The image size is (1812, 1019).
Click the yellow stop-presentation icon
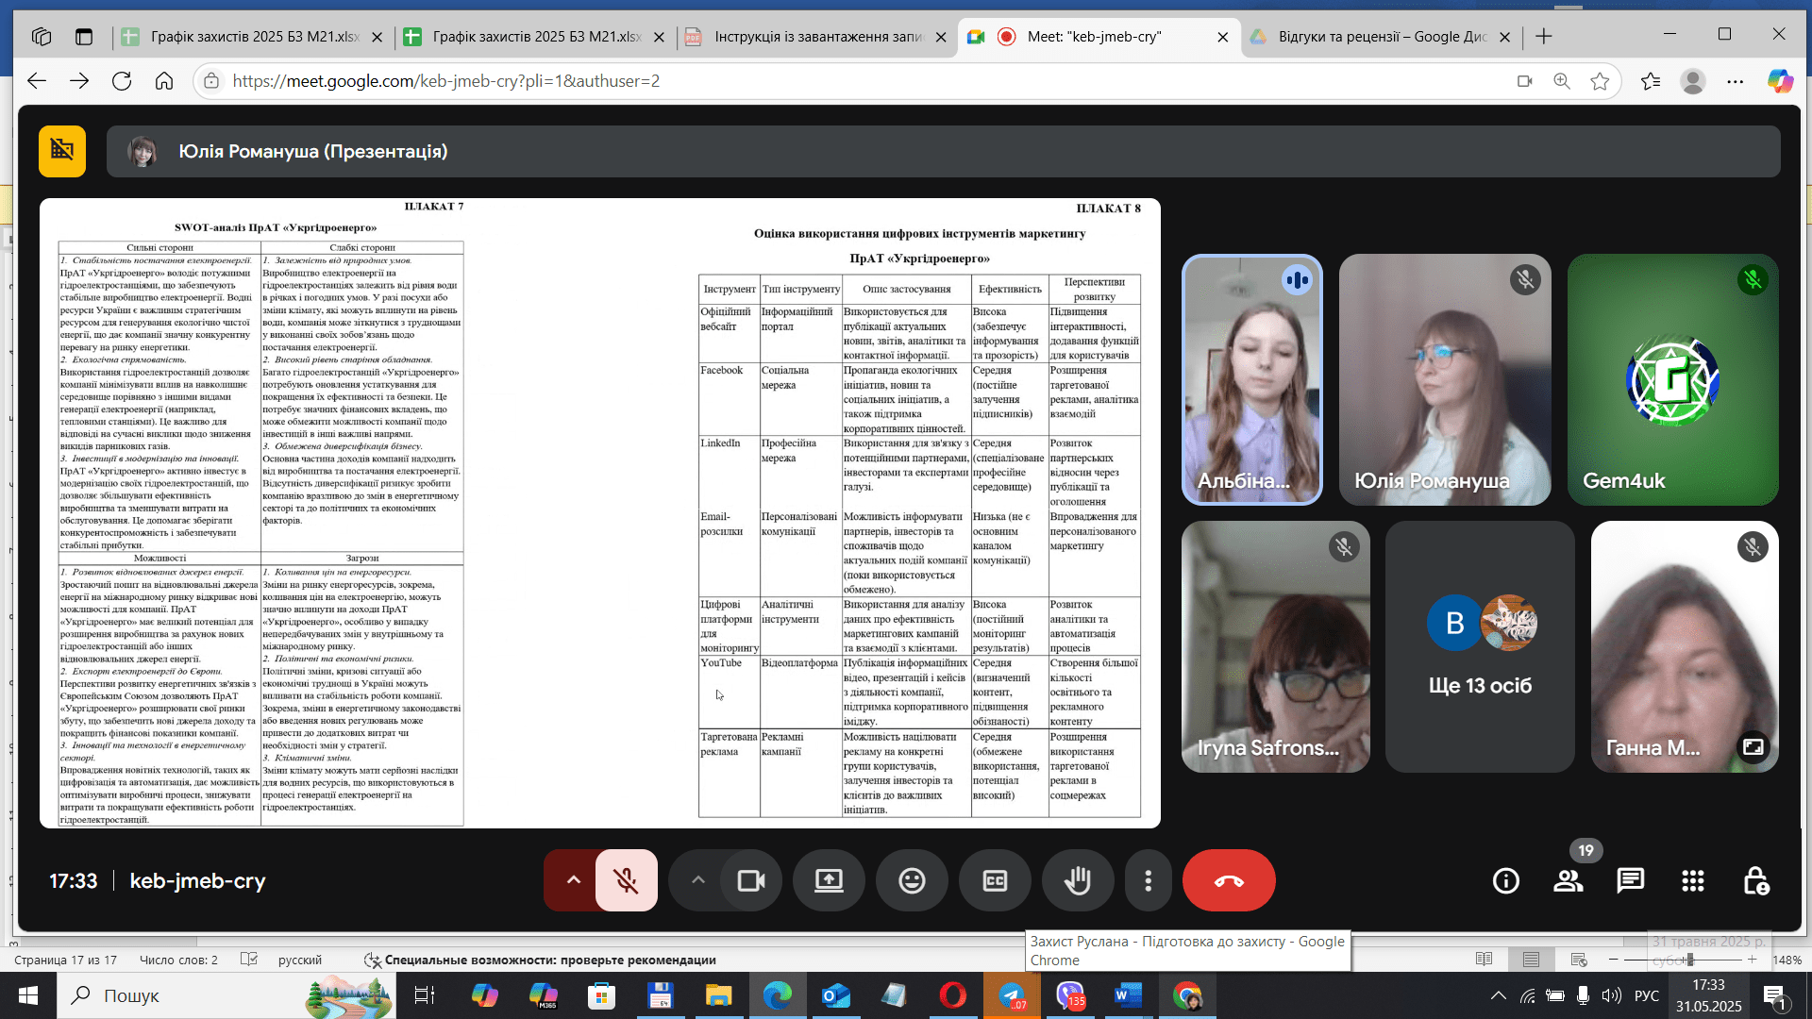62,151
